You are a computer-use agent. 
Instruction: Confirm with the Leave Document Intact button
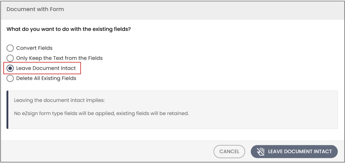[294, 152]
